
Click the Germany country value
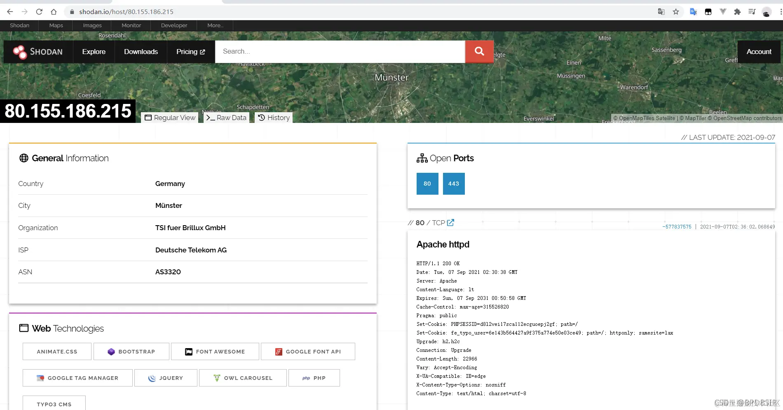click(x=170, y=184)
